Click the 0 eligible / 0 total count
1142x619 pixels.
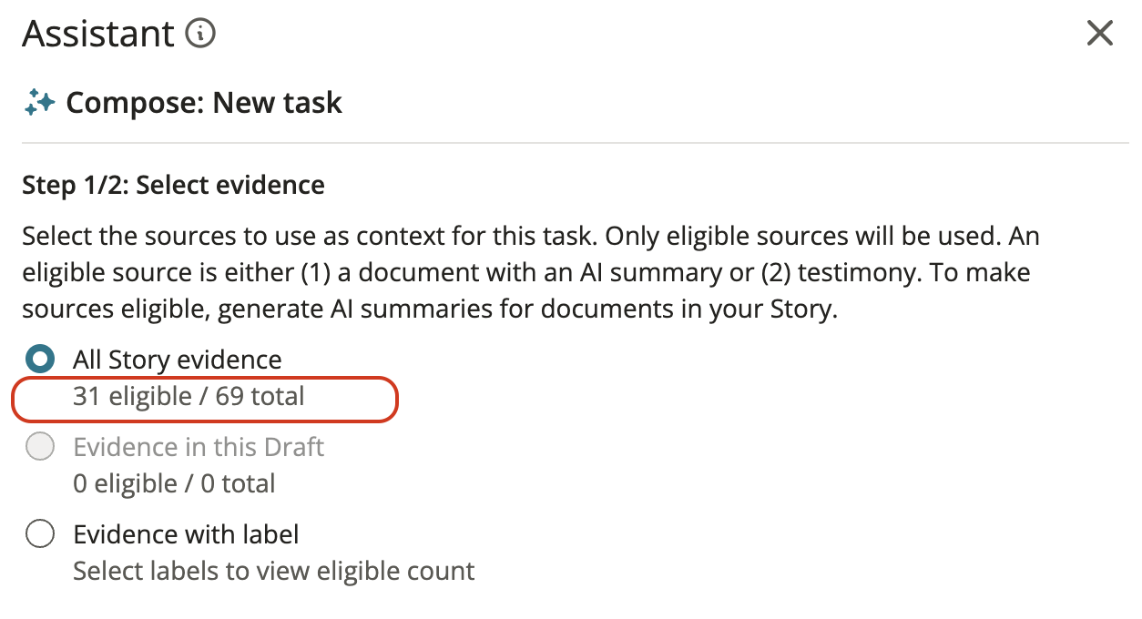[x=174, y=483]
